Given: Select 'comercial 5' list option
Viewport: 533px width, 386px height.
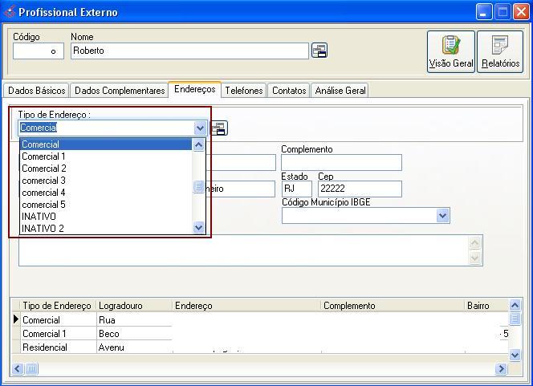Looking at the screenshot, I should click(44, 205).
